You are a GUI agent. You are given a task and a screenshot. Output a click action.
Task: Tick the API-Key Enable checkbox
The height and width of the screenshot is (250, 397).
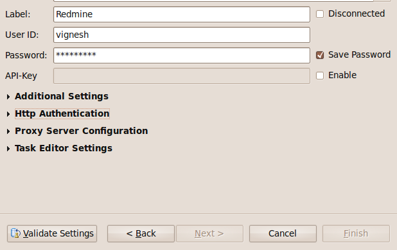[x=320, y=76]
